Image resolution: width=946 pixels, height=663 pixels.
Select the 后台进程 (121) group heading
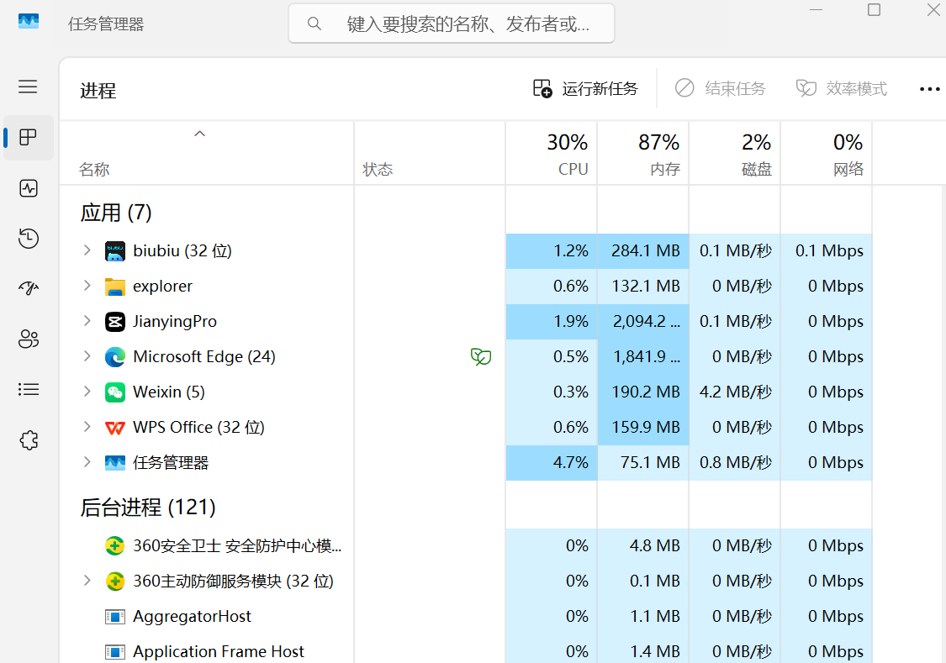pos(148,508)
